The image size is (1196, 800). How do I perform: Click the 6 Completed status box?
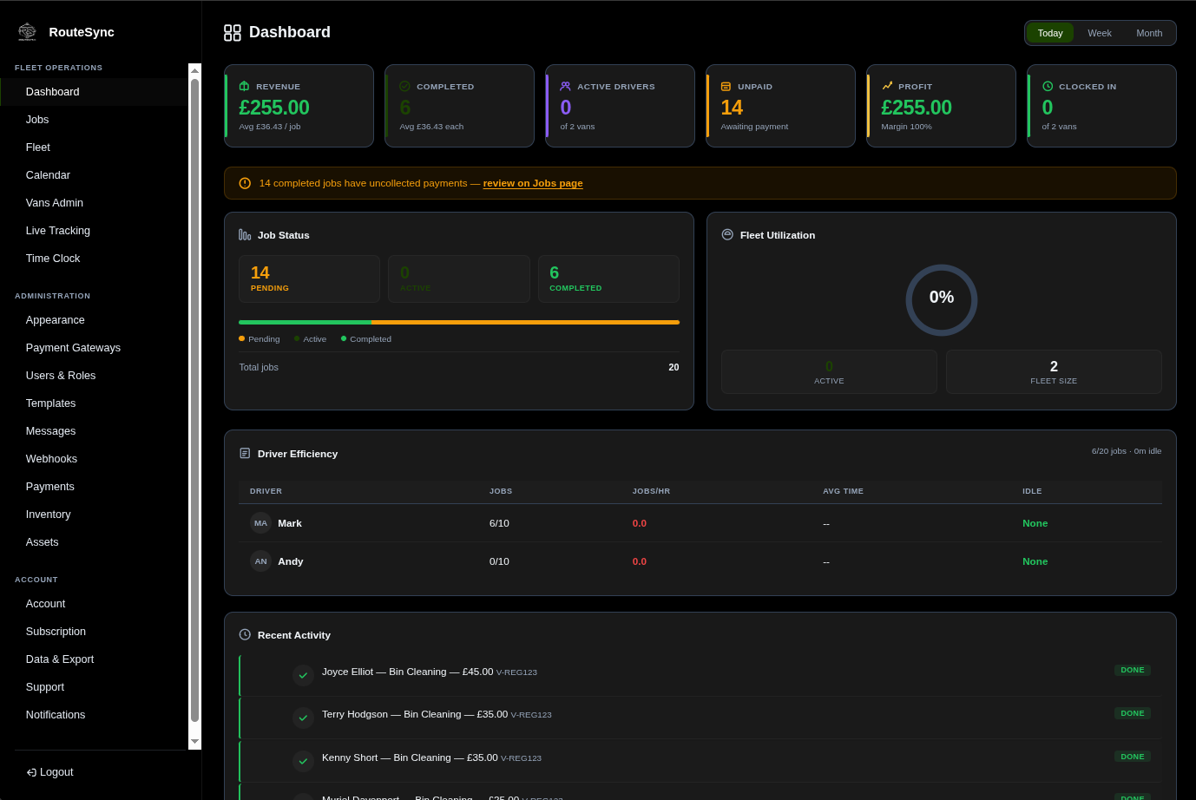(608, 279)
